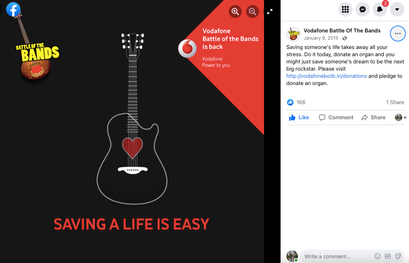409x263 pixels.
Task: Zoom in on the photo
Action: 235,12
